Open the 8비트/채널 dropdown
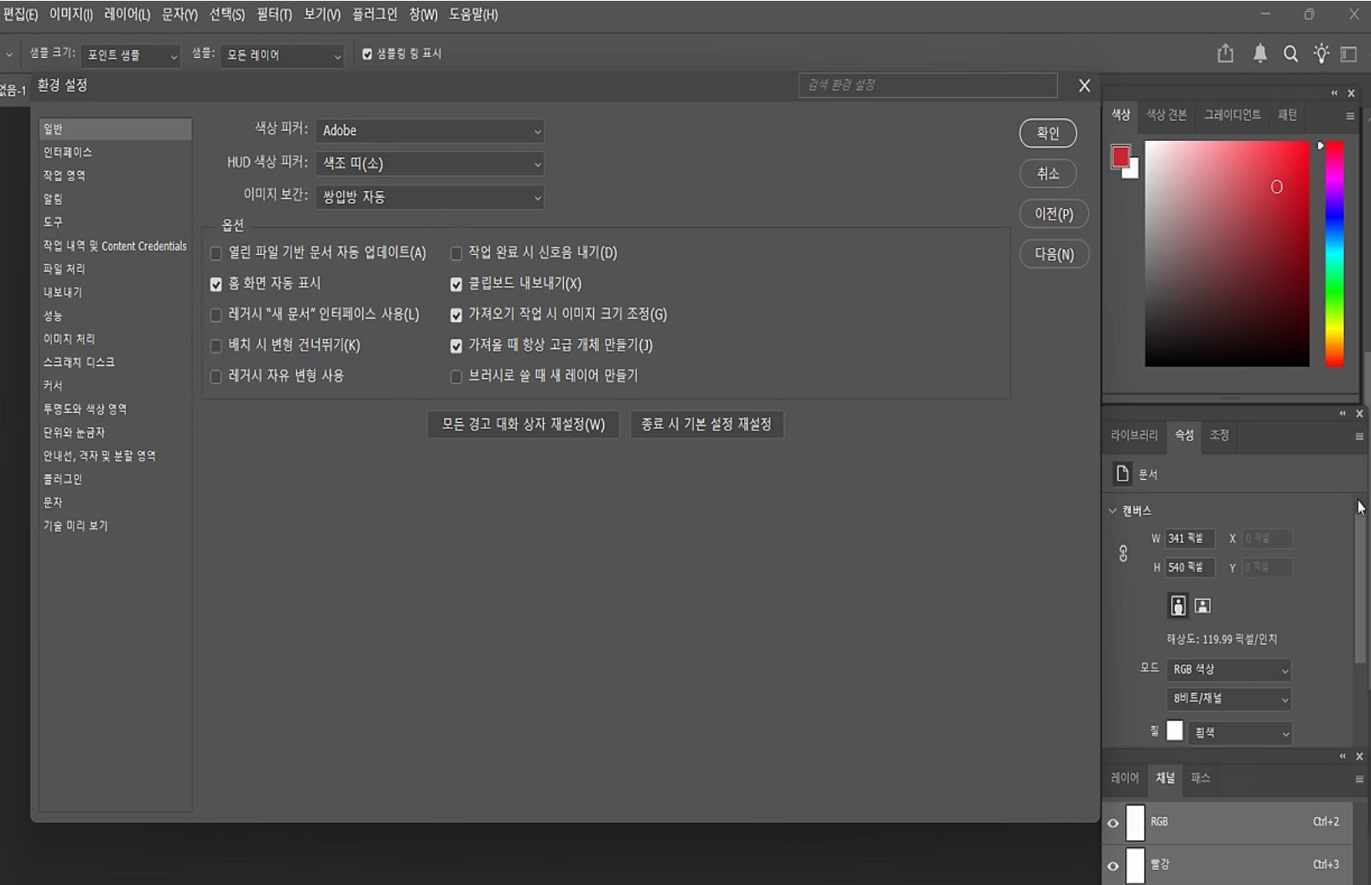This screenshot has height=885, width=1371. point(1228,699)
